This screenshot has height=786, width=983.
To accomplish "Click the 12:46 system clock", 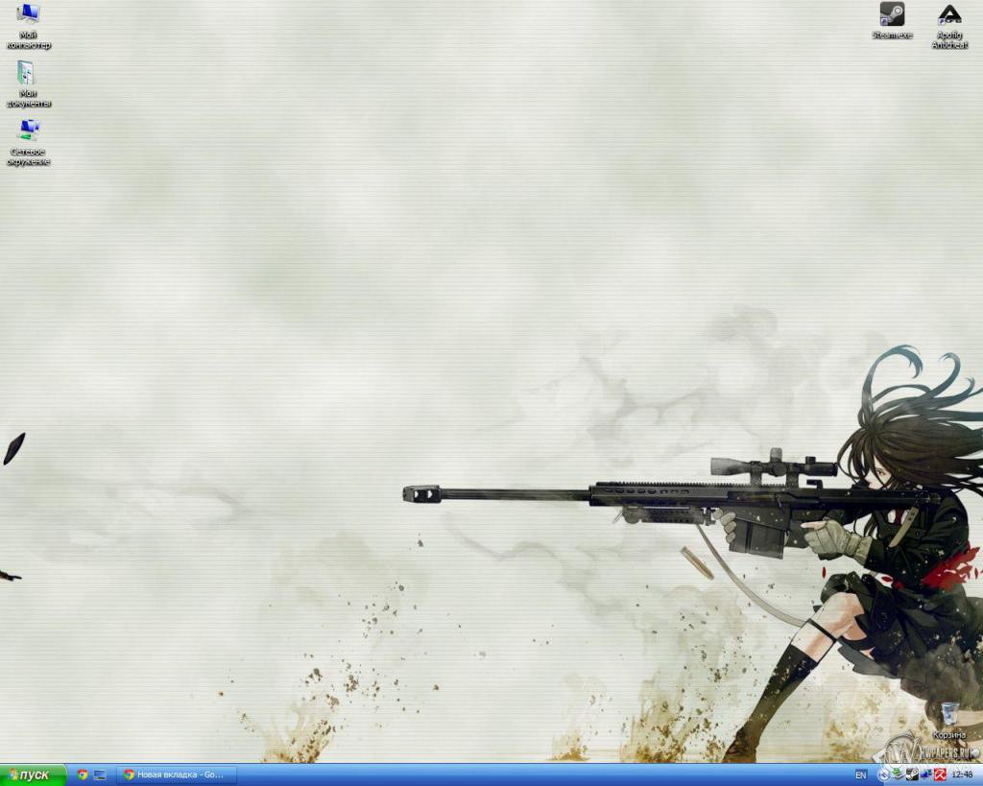I will 962,774.
